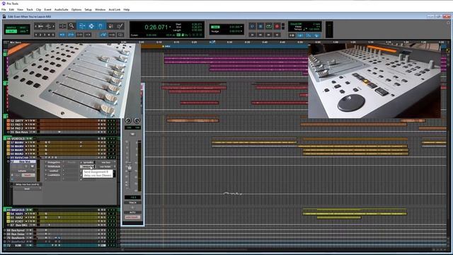453x255 pixels.
Task: Open the track view selector 'level'
Action: tap(28, 189)
